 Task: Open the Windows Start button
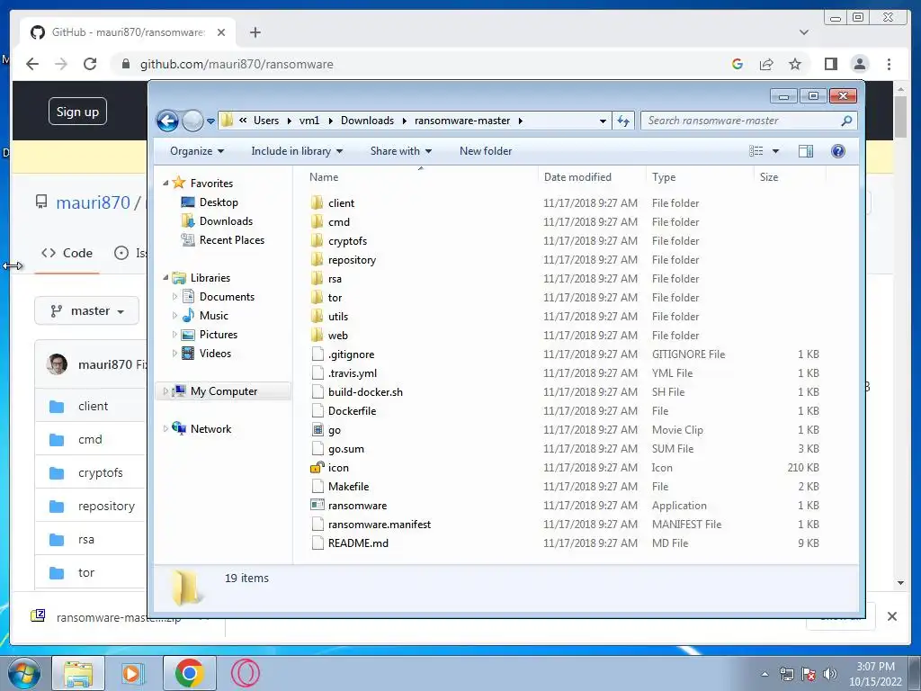23,673
